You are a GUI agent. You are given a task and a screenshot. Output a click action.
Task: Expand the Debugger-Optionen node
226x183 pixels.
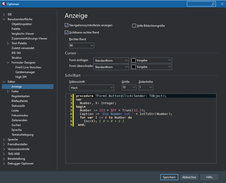(x=3, y=163)
